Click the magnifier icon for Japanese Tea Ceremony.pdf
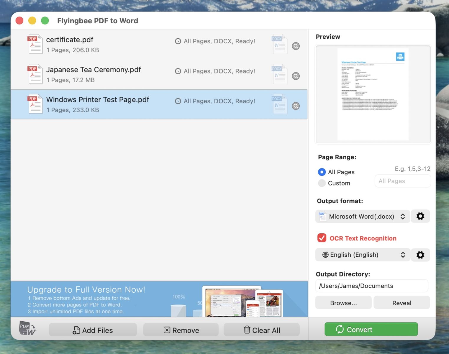 pos(296,76)
